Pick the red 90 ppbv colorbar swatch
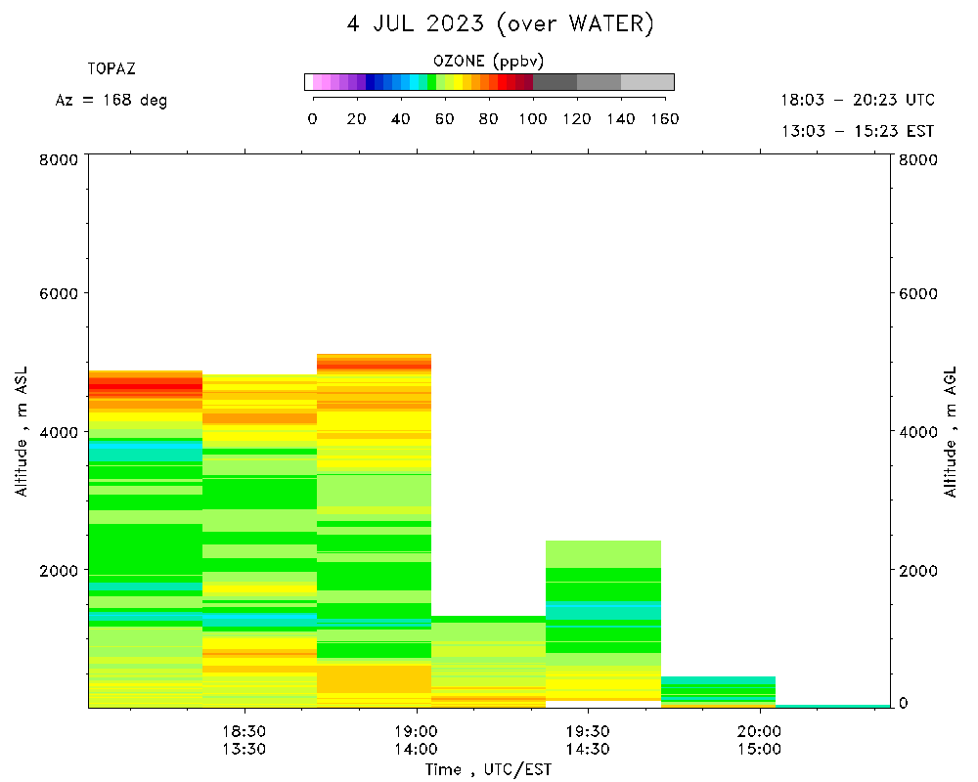This screenshot has width=978, height=782. point(511,82)
